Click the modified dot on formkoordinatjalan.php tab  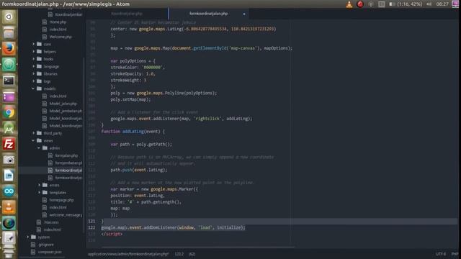[x=244, y=14]
